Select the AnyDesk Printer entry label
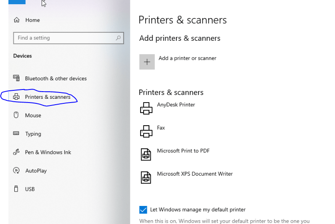Viewport: 335px width, 224px height. point(176,105)
